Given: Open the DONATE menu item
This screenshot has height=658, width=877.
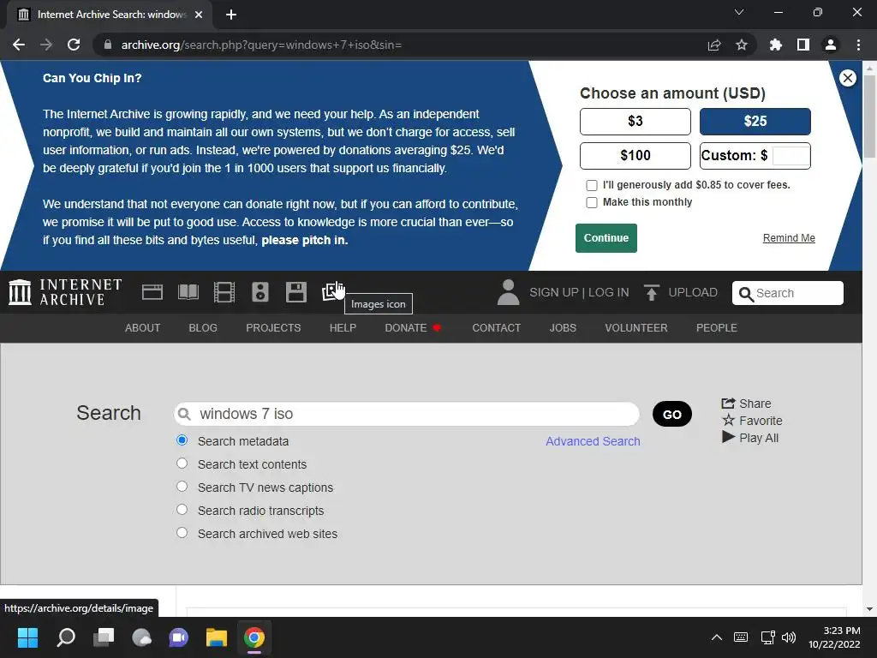Looking at the screenshot, I should [413, 328].
